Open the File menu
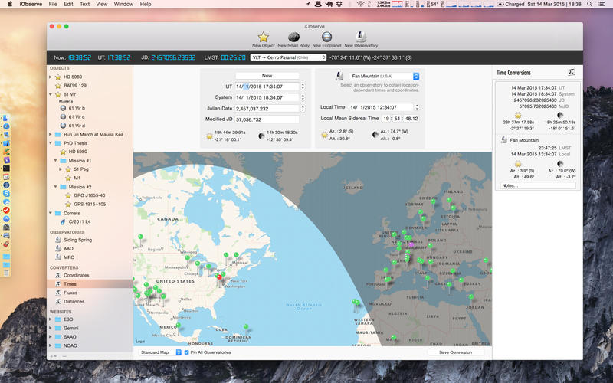The height and width of the screenshot is (383, 613). point(53,4)
